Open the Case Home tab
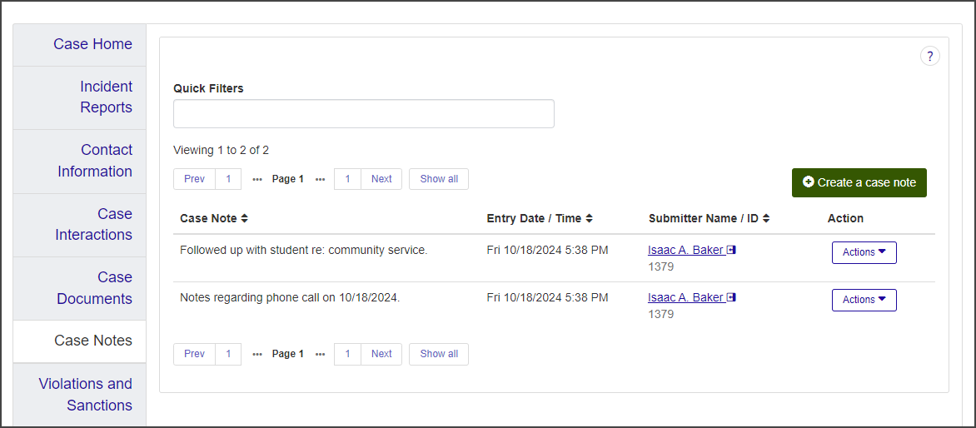 tap(92, 44)
